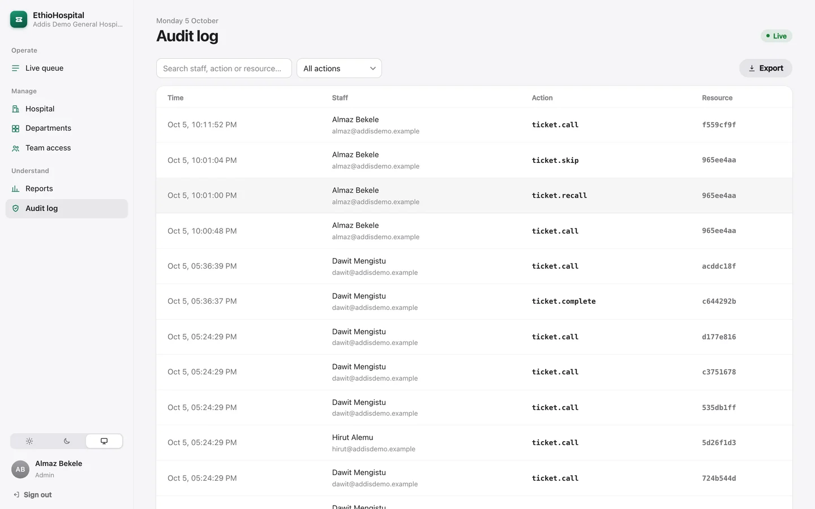815x509 pixels.
Task: Click the ticket.skip action entry
Action: tap(555, 161)
